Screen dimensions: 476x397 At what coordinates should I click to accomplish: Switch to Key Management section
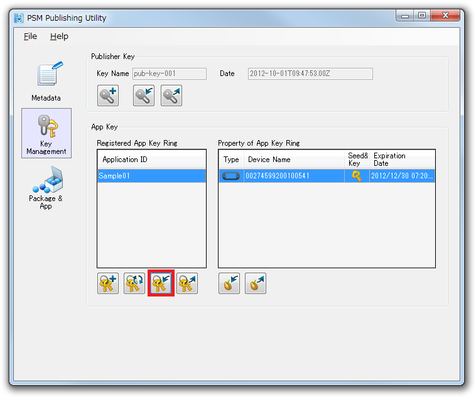[46, 133]
